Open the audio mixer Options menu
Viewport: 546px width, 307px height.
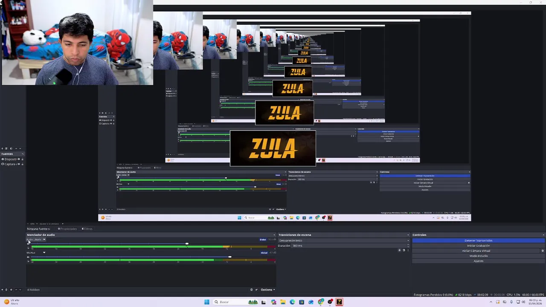click(267, 290)
